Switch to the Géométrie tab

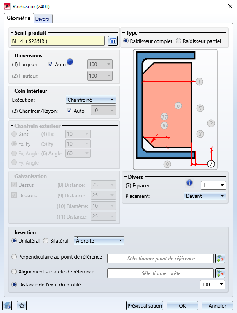pyautogui.click(x=19, y=18)
